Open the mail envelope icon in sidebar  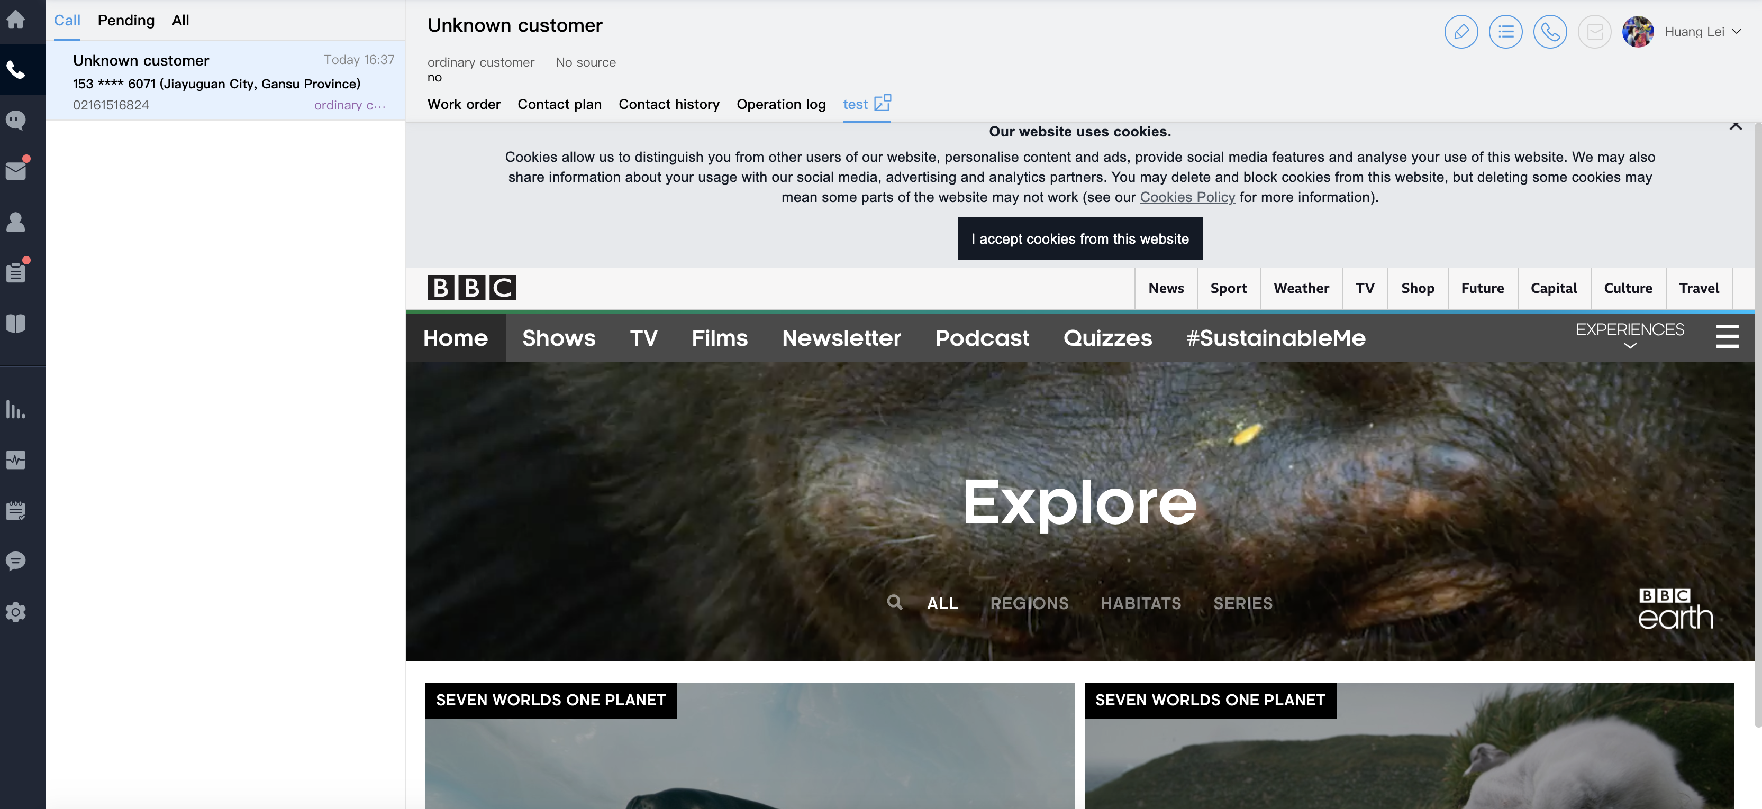click(x=16, y=171)
